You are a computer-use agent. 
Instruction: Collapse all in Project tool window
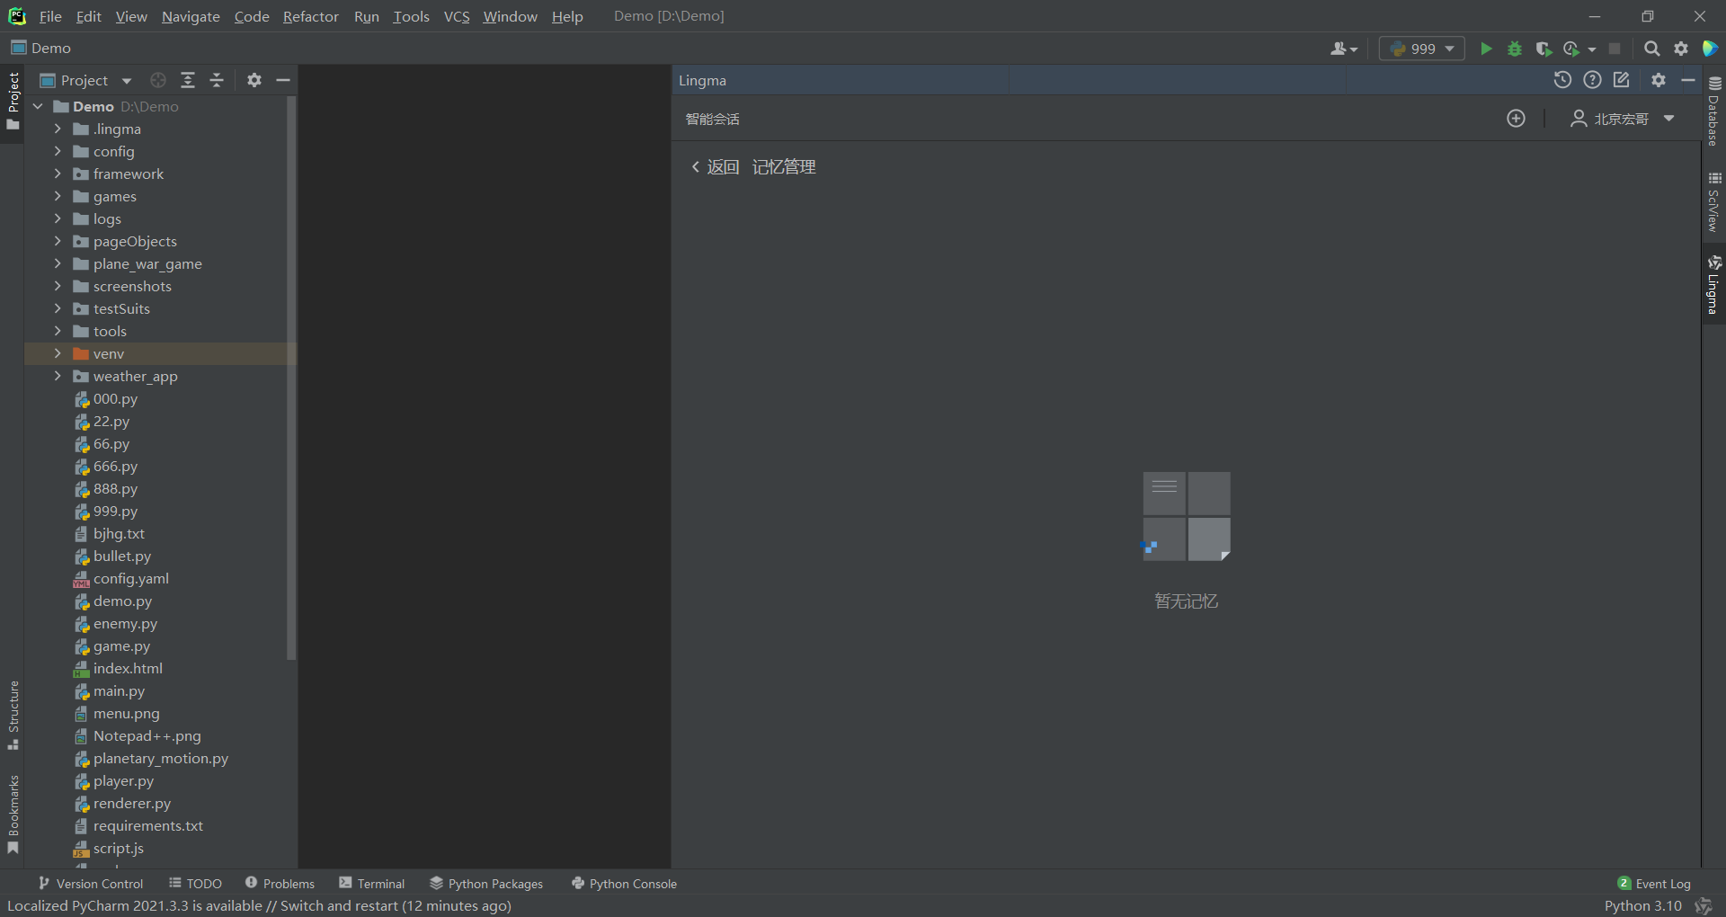point(217,80)
